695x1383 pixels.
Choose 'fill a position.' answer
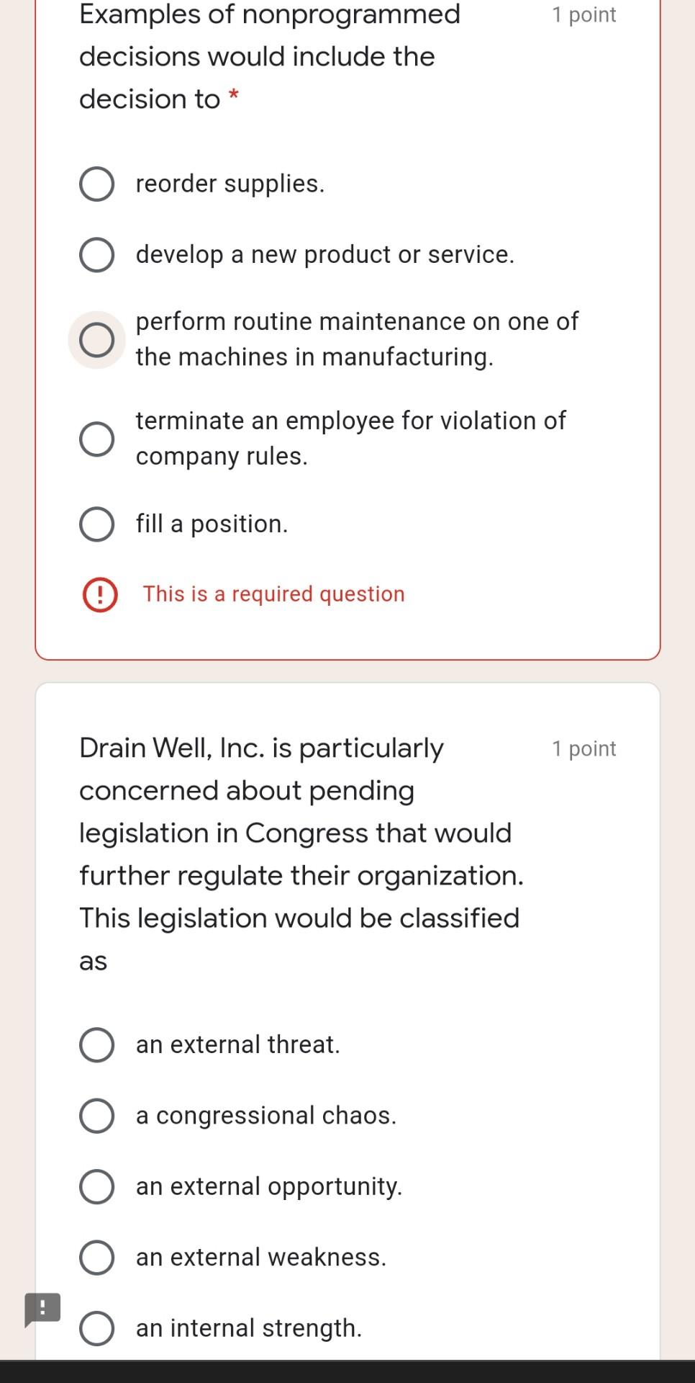[97, 523]
